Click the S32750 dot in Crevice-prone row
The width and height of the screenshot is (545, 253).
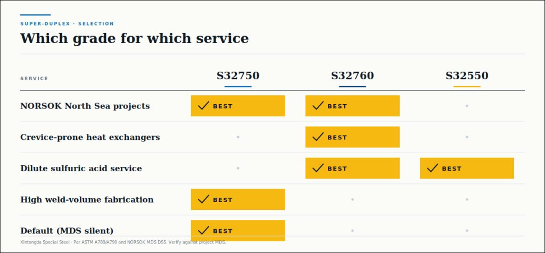click(238, 137)
